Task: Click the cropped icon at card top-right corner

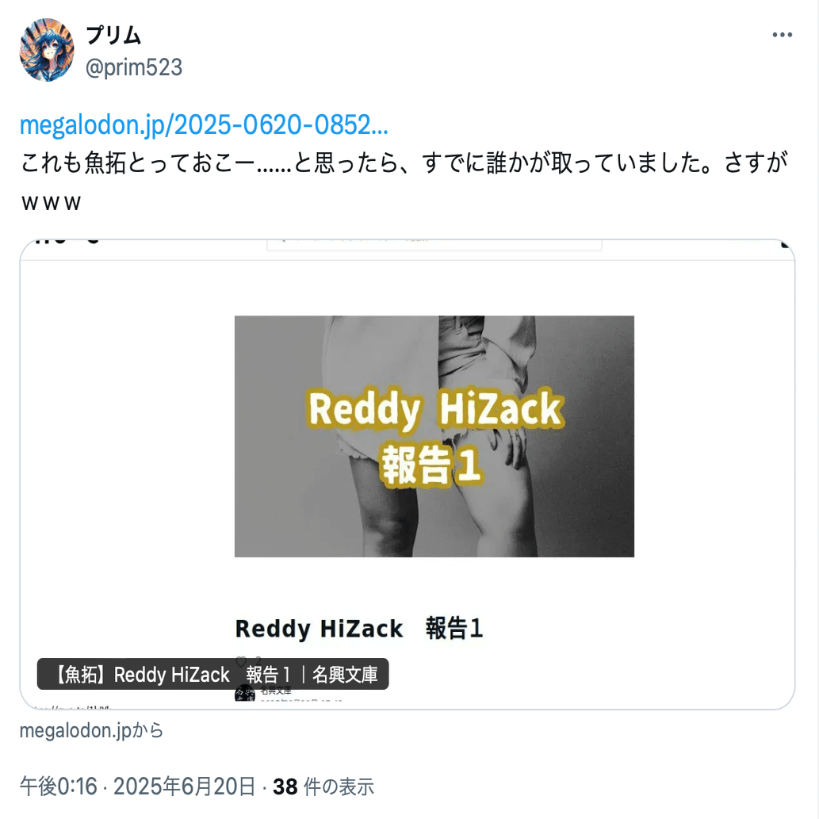Action: (786, 244)
